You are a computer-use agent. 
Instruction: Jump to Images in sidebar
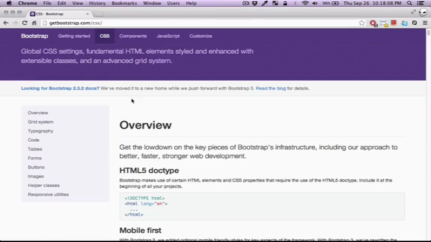pos(36,176)
